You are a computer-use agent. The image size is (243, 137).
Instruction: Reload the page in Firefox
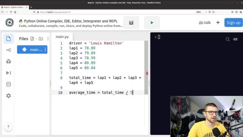click(x=11, y=12)
